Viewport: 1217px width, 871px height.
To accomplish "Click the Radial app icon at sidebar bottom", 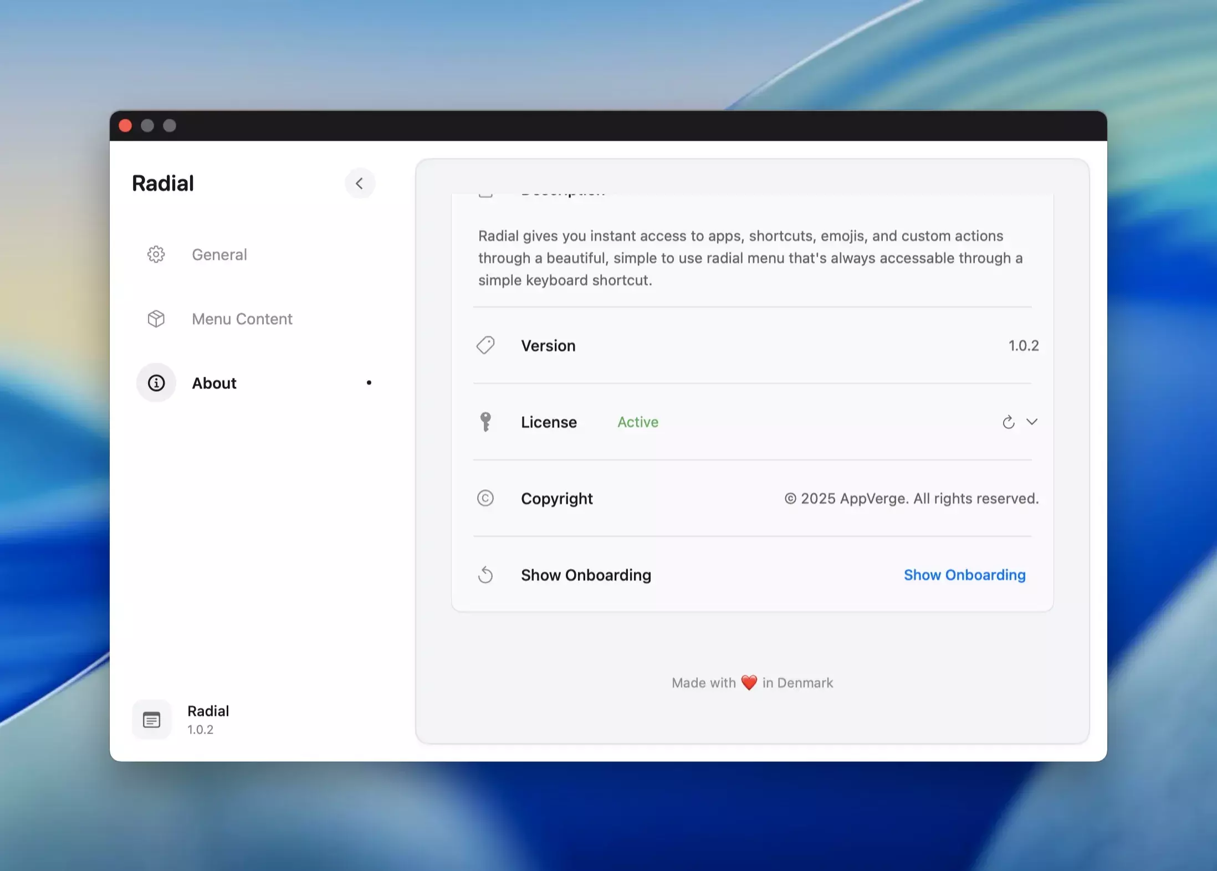I will pyautogui.click(x=152, y=720).
